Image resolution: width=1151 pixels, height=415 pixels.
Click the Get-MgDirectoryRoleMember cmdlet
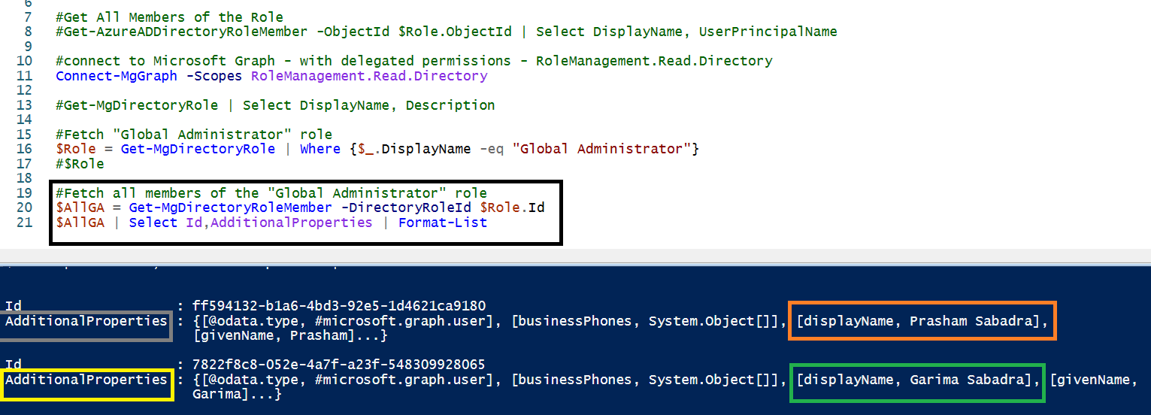point(230,207)
